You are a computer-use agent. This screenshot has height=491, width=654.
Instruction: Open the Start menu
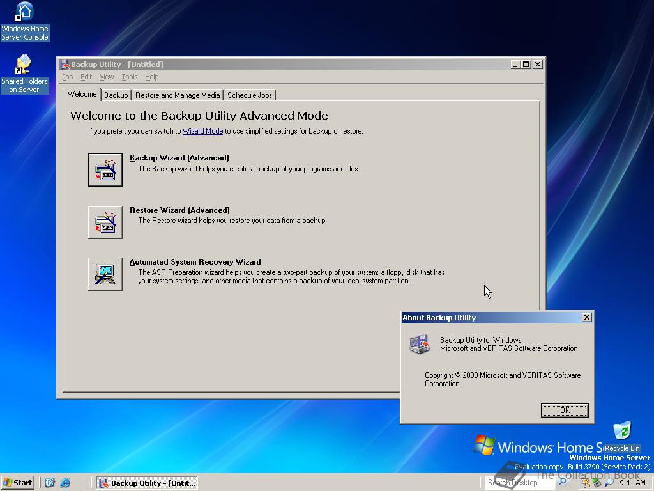click(17, 483)
